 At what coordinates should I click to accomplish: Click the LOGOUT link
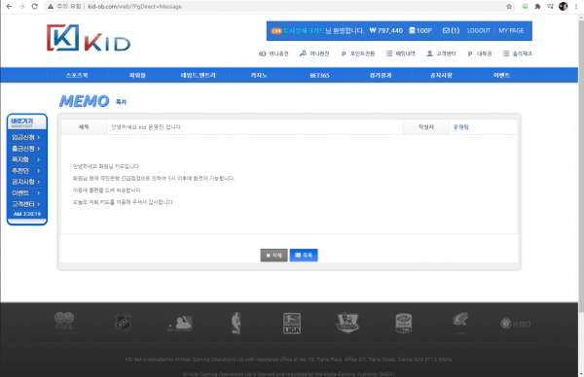tap(479, 31)
